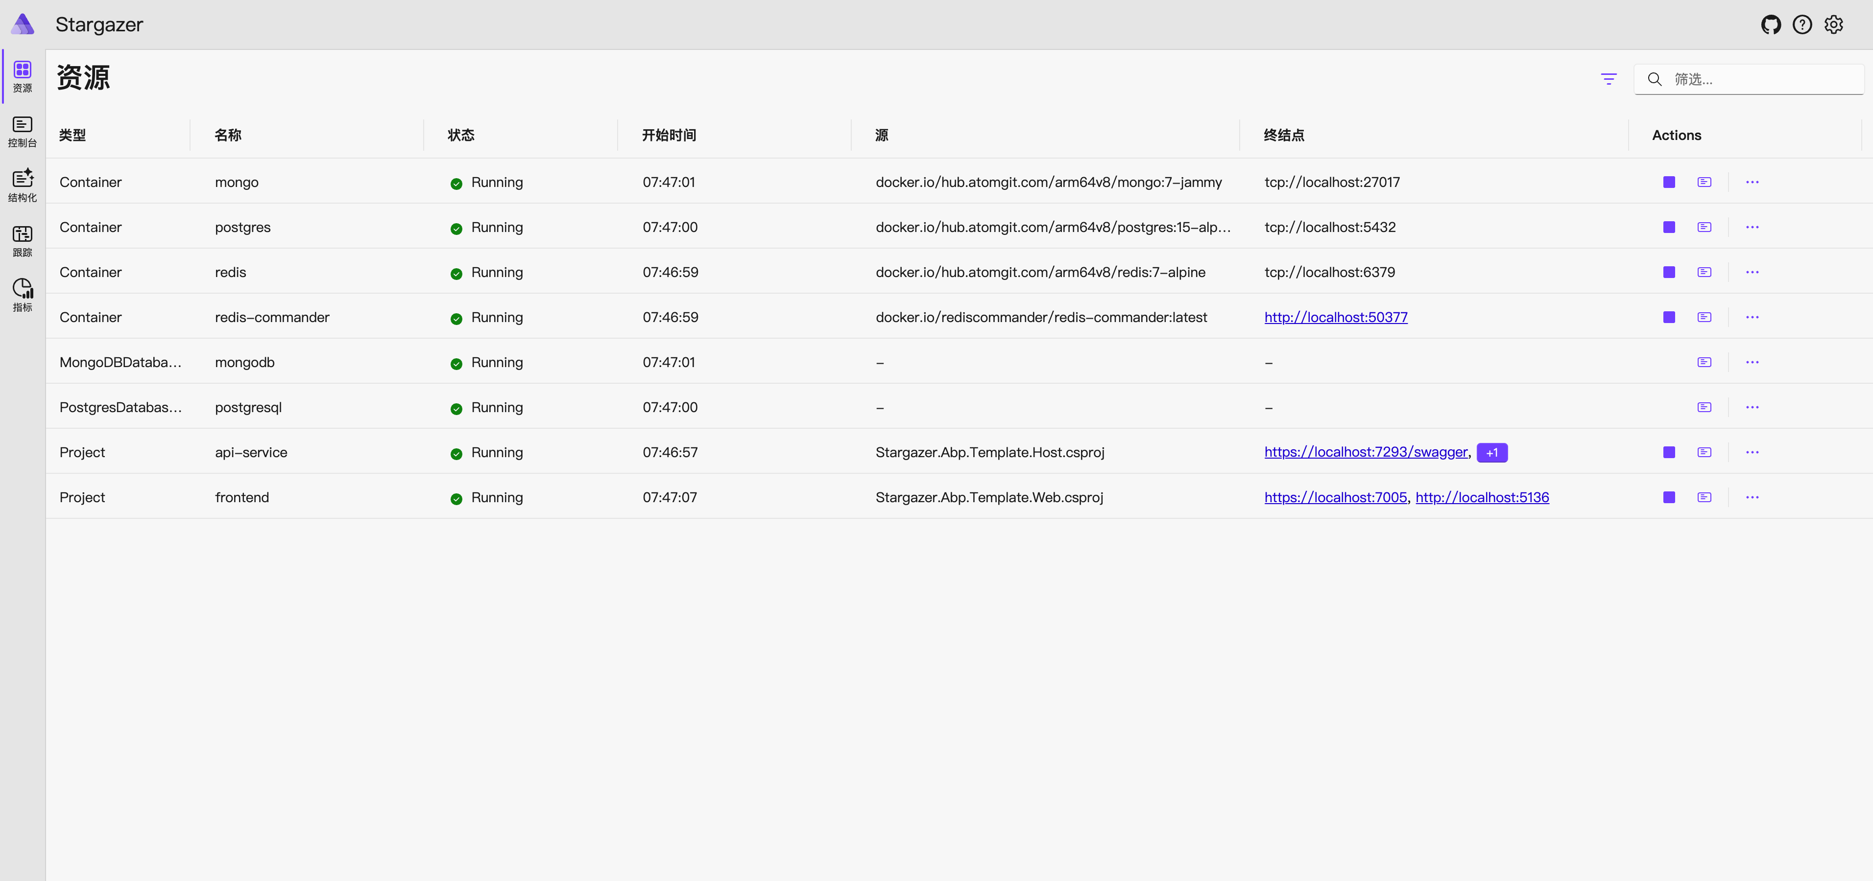View console logs for mongodb resource
Image resolution: width=1873 pixels, height=881 pixels.
1704,362
